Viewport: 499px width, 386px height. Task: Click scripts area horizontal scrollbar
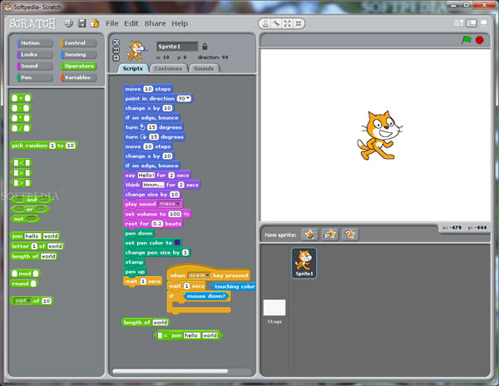tap(170, 371)
